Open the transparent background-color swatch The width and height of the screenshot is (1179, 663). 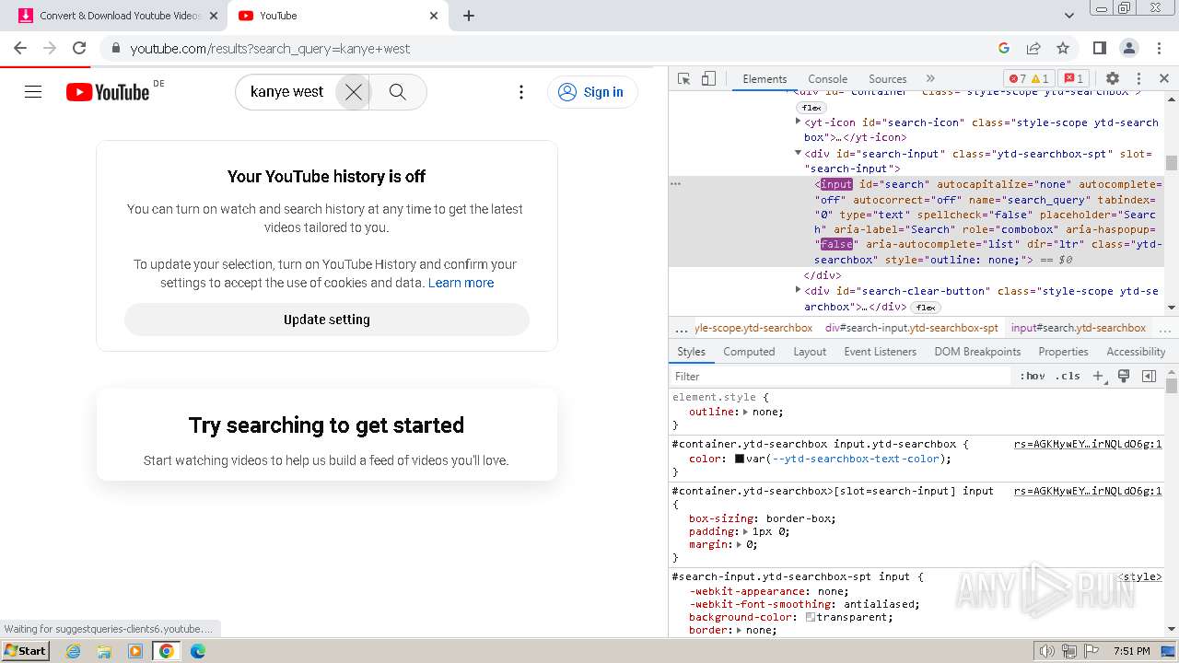(811, 617)
